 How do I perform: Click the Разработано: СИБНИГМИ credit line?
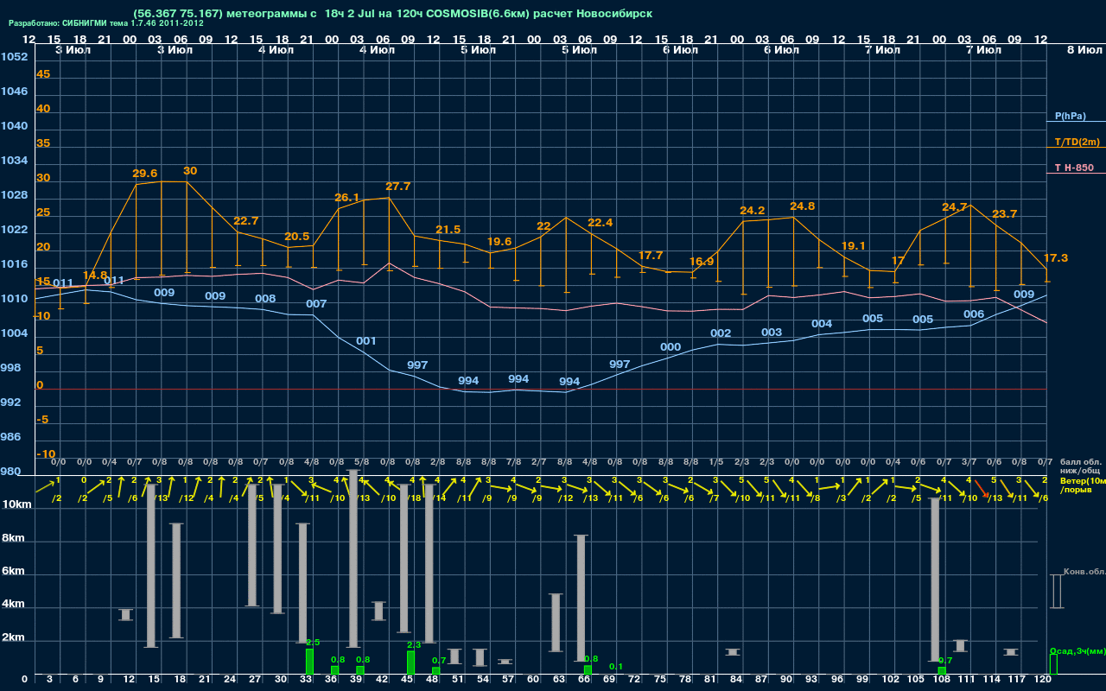[106, 23]
